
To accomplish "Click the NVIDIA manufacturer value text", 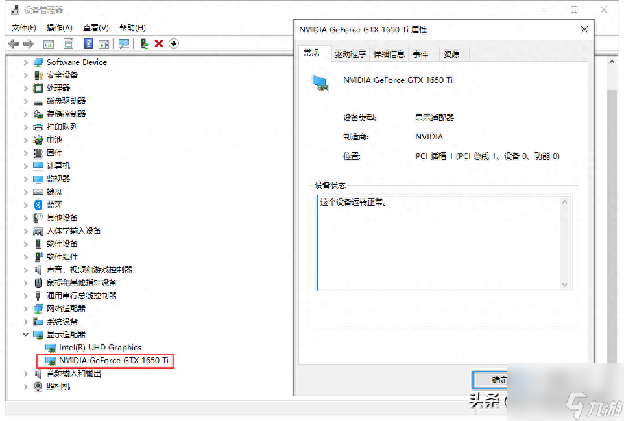I will pos(429,137).
